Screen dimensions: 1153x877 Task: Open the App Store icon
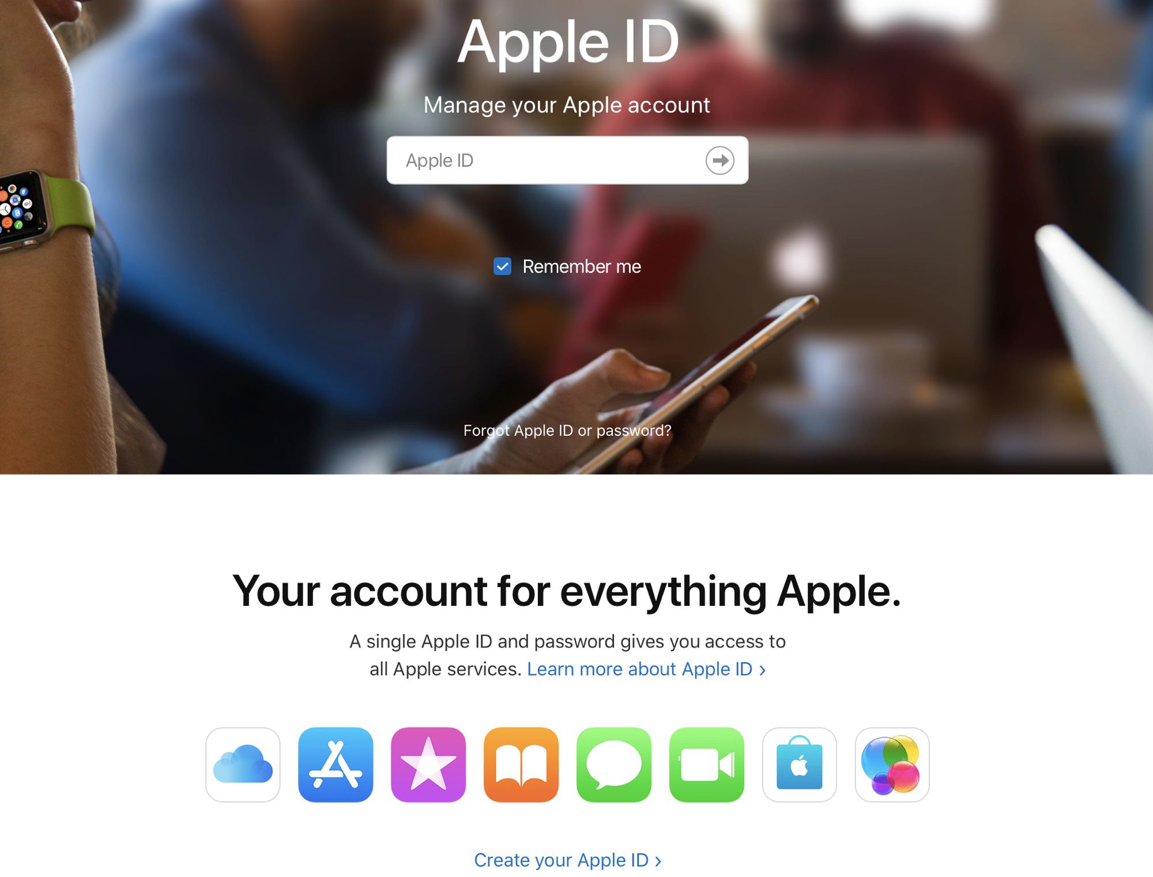point(334,763)
